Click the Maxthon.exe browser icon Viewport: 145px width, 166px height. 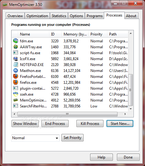click(16, 70)
